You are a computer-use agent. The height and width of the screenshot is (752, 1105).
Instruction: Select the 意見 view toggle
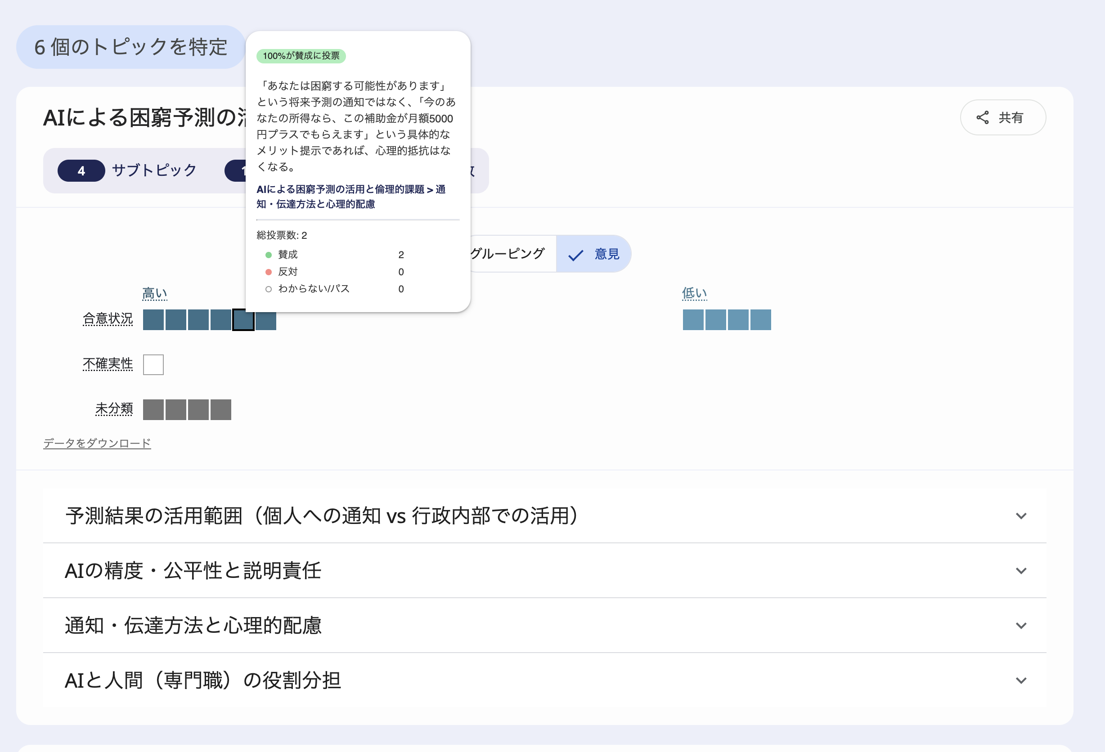[x=593, y=254]
